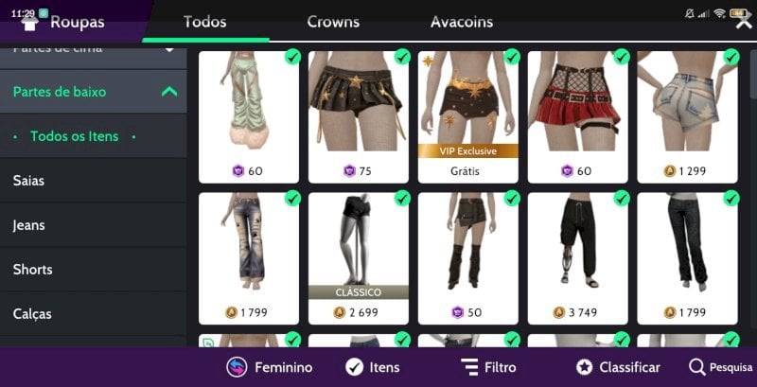The image size is (757, 387).
Task: Switch gender with the Feminino swap icon
Action: click(237, 368)
